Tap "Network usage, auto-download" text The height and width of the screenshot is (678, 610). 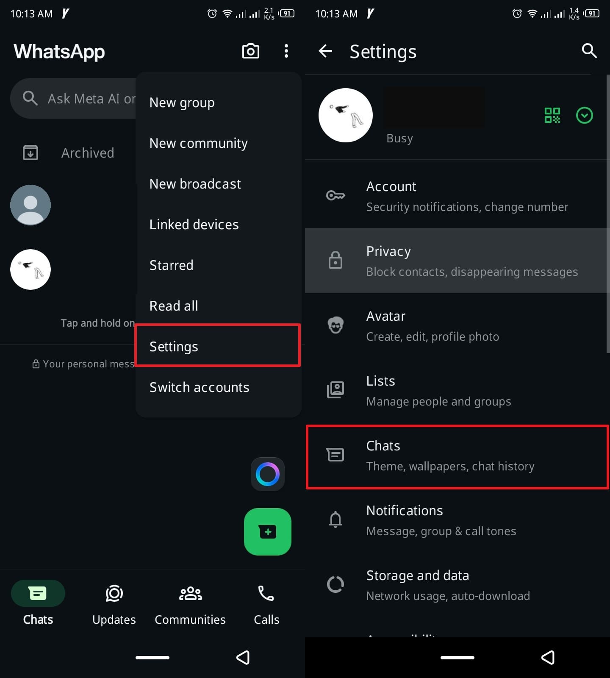(448, 596)
